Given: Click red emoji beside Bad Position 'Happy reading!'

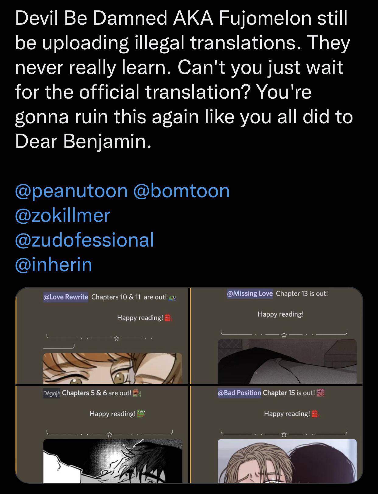Looking at the screenshot, I should coord(315,414).
